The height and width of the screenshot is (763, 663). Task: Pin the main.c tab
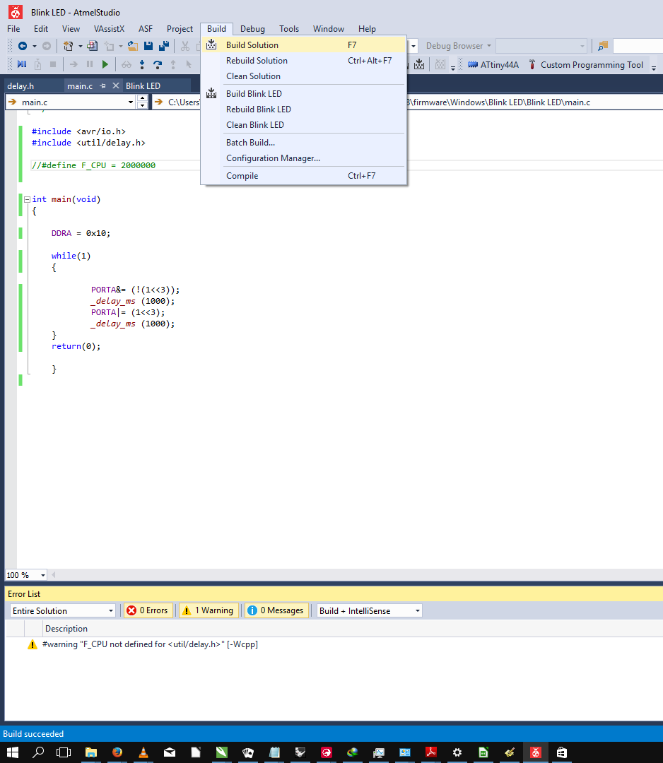click(102, 85)
